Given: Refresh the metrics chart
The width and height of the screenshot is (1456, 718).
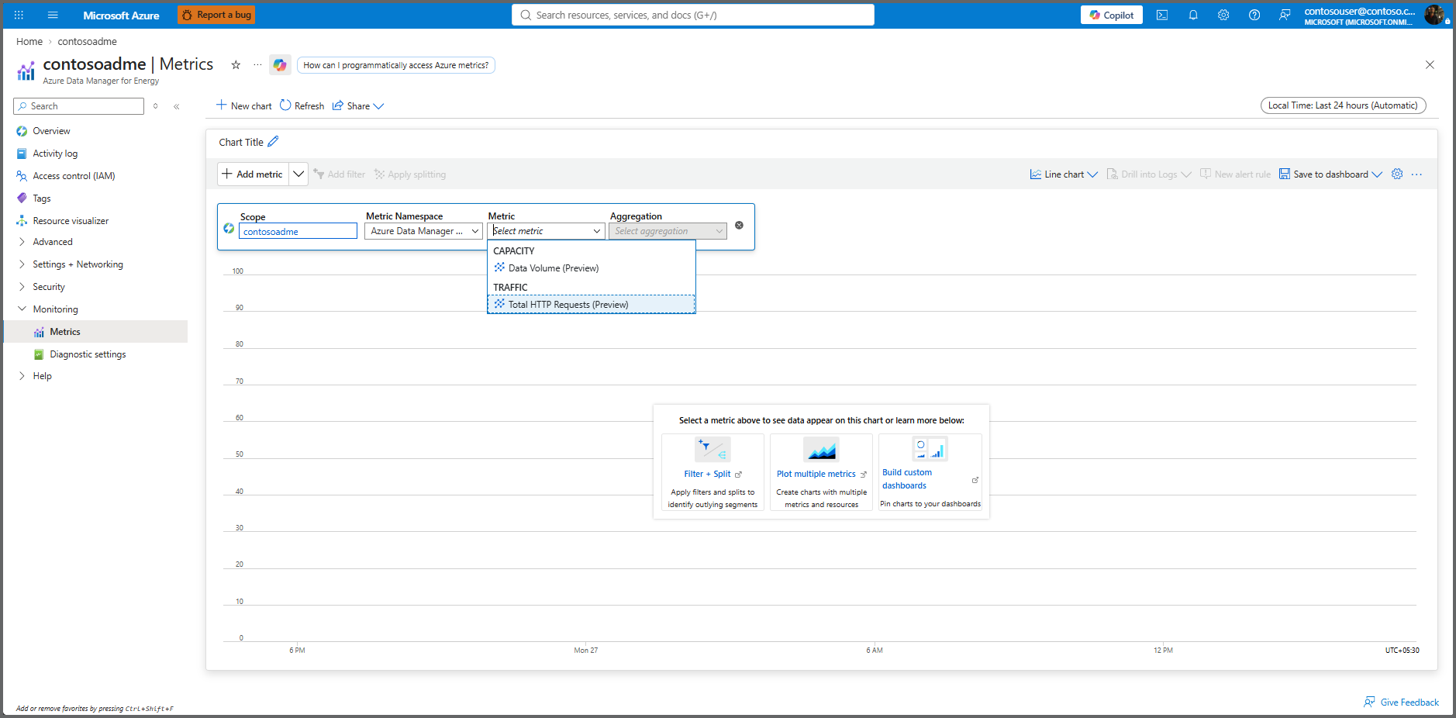Looking at the screenshot, I should [302, 106].
